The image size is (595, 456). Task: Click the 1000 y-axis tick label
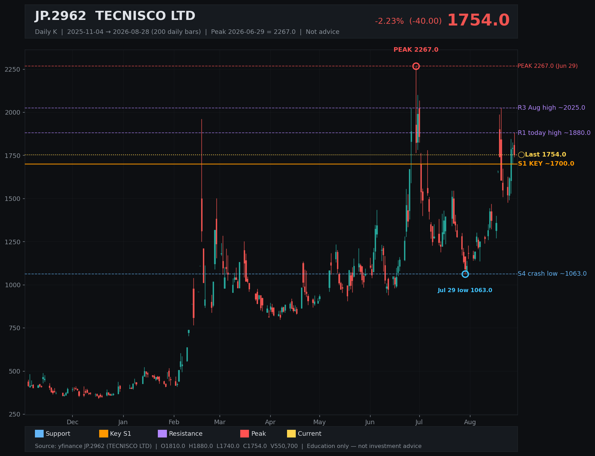(13, 285)
